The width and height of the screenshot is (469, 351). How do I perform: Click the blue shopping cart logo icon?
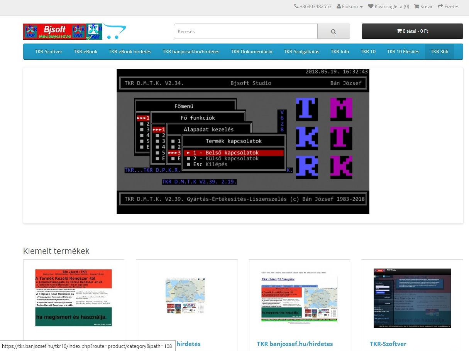pos(115,32)
